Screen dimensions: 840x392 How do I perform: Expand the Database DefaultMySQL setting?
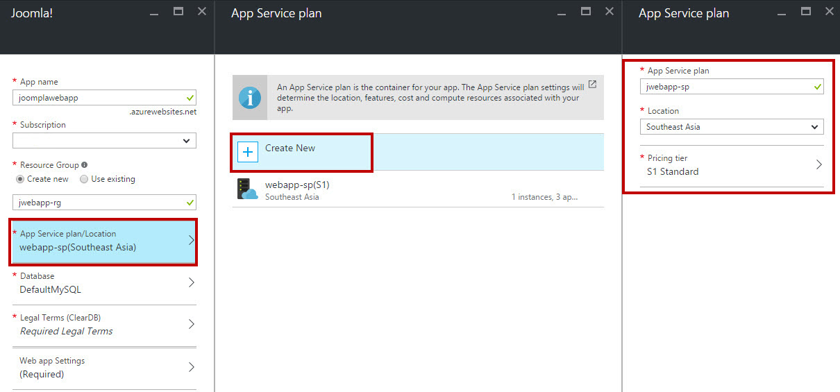pos(104,283)
